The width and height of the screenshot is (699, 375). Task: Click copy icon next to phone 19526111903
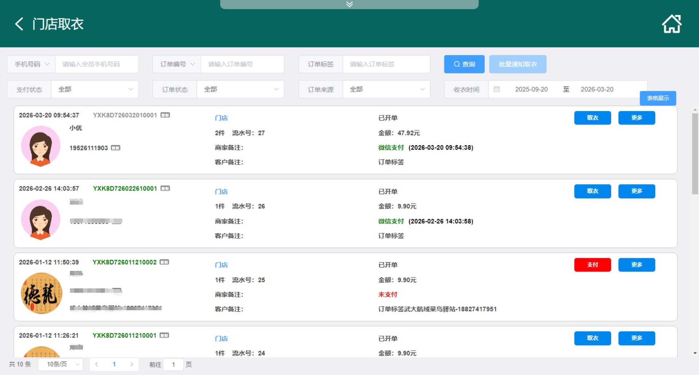coord(115,148)
